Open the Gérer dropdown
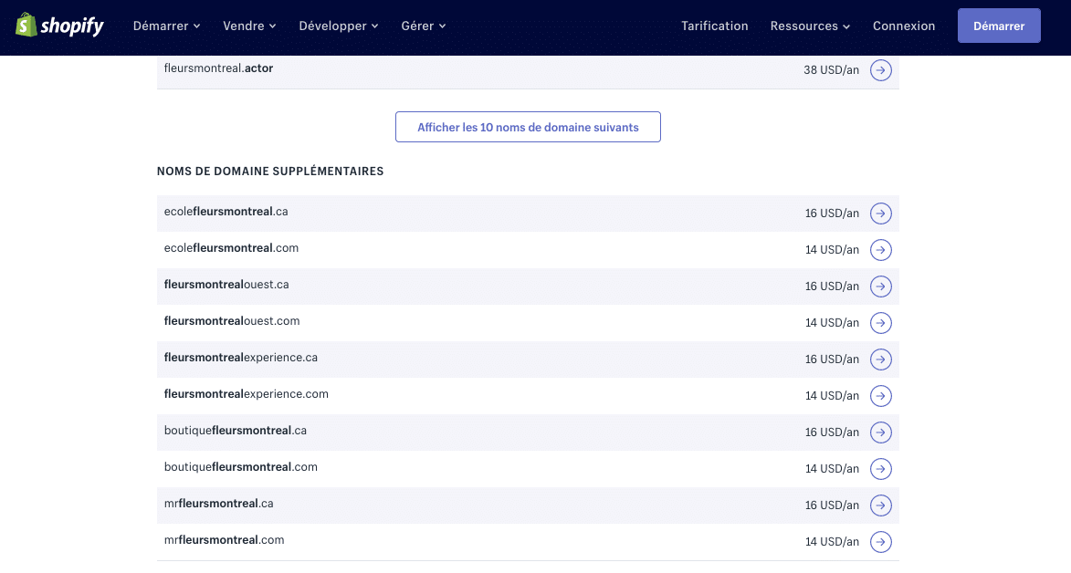1071x573 pixels. tap(423, 26)
